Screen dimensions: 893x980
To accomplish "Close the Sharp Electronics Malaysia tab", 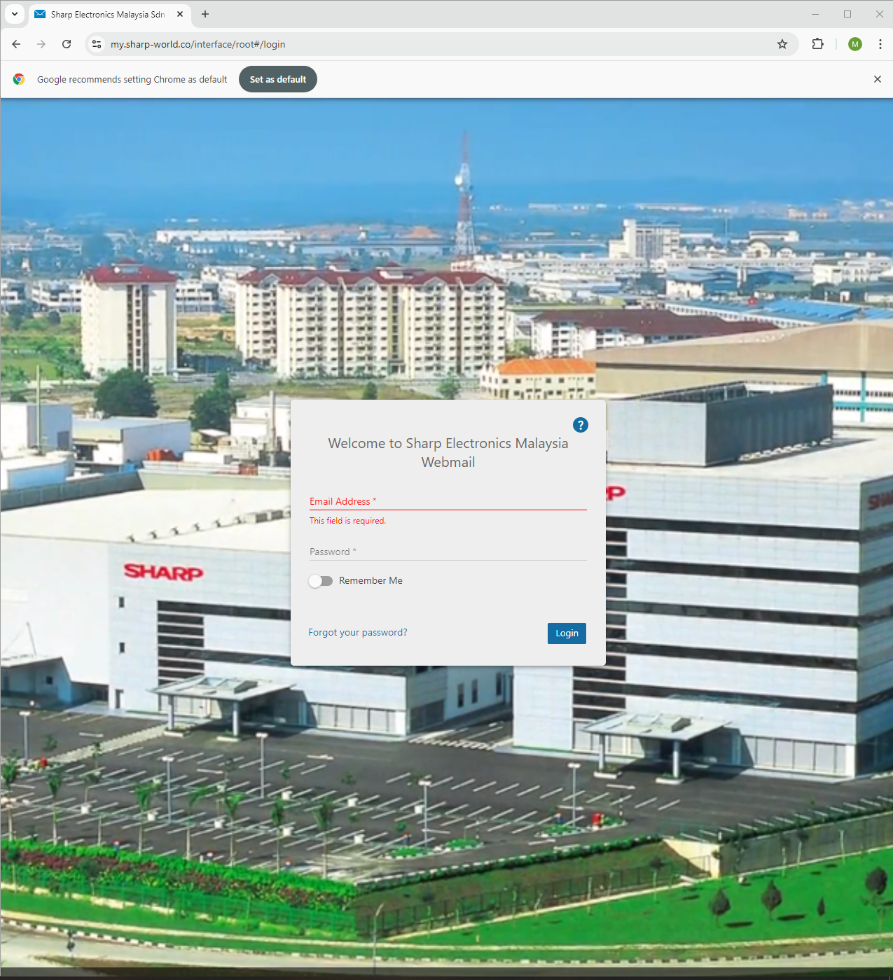I will [180, 14].
